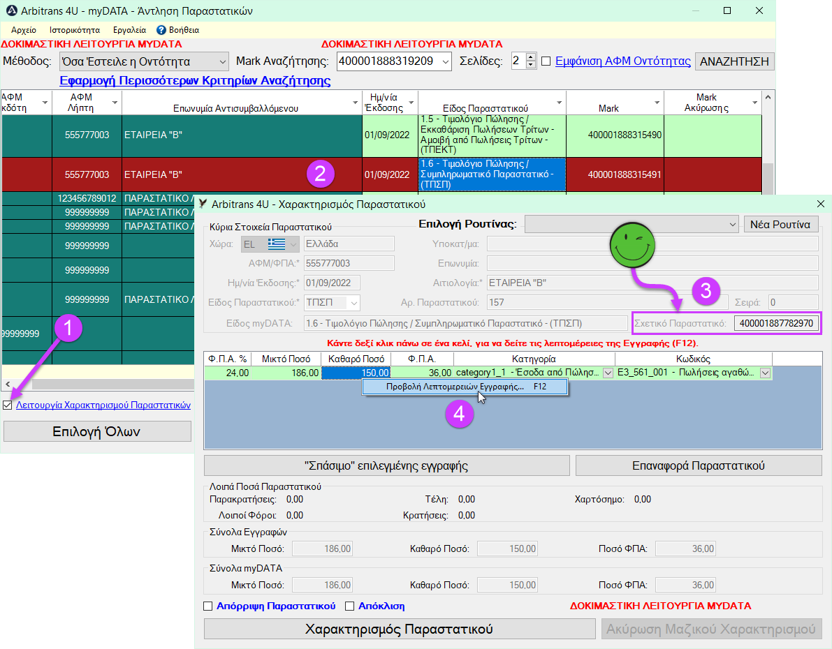This screenshot has height=649, width=832.
Task: Open the Ημ/νία Έκδοσης column filter arrow
Action: coord(411,103)
